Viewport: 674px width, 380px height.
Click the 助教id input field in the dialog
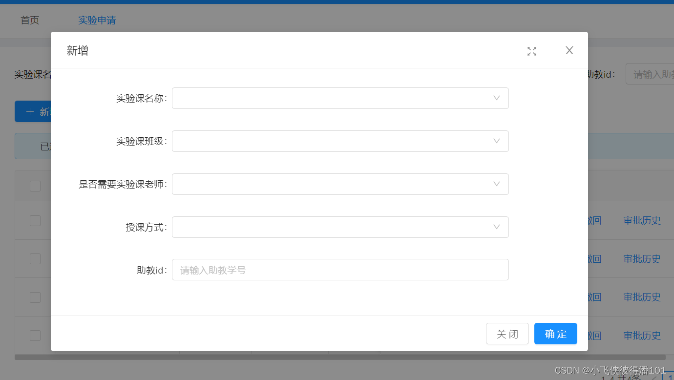[x=340, y=270]
